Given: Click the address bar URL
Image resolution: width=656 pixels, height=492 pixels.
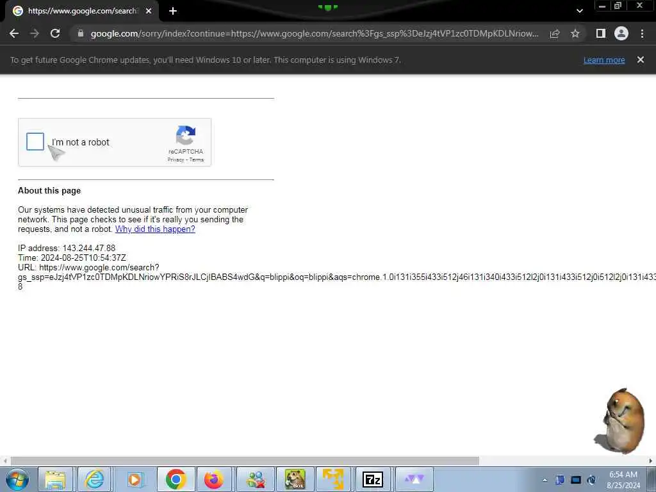Looking at the screenshot, I should [314, 33].
